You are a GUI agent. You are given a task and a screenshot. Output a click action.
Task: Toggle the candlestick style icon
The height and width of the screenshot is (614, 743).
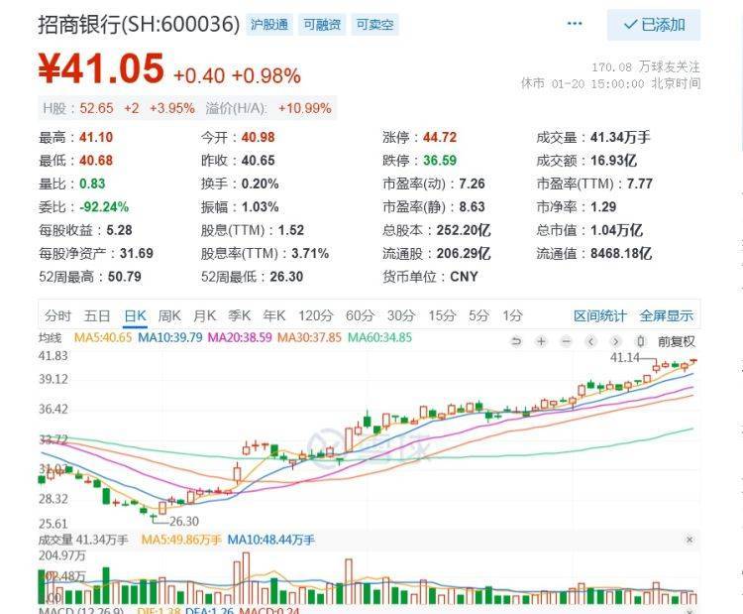641,341
